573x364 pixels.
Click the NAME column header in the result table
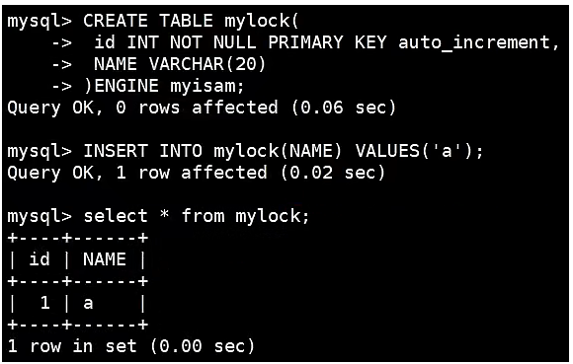pyautogui.click(x=105, y=259)
